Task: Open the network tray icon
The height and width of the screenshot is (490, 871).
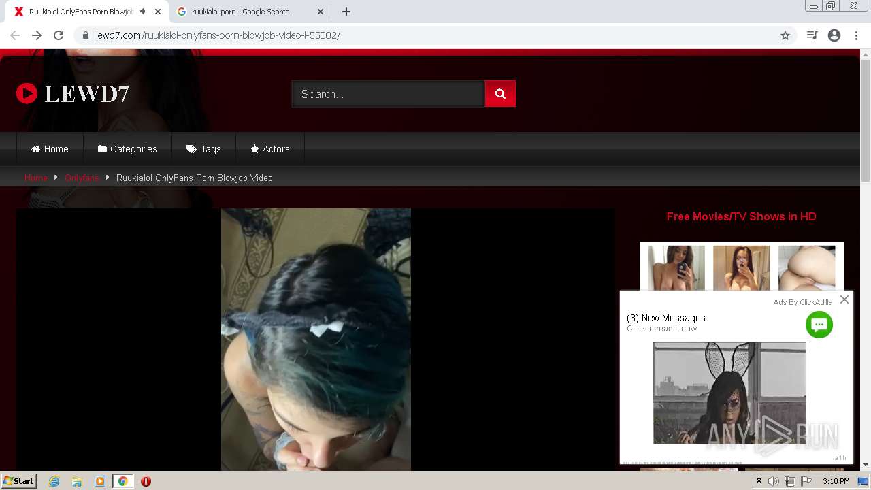Action: (x=790, y=481)
